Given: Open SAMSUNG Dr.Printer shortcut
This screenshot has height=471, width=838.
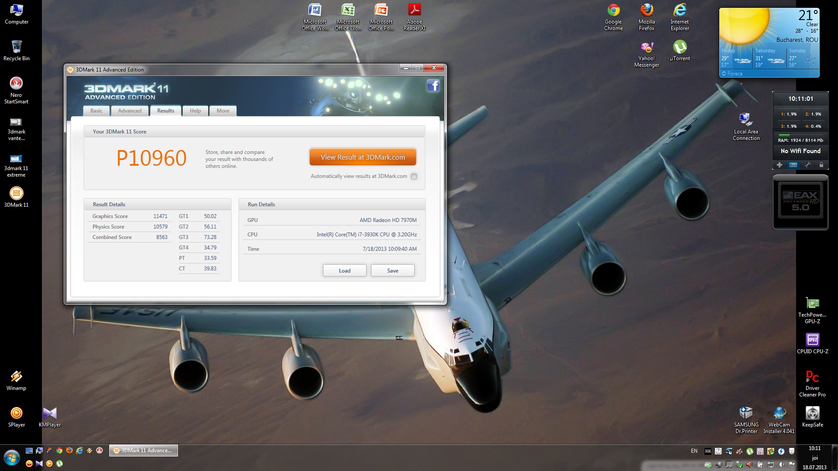Looking at the screenshot, I should pyautogui.click(x=746, y=420).
